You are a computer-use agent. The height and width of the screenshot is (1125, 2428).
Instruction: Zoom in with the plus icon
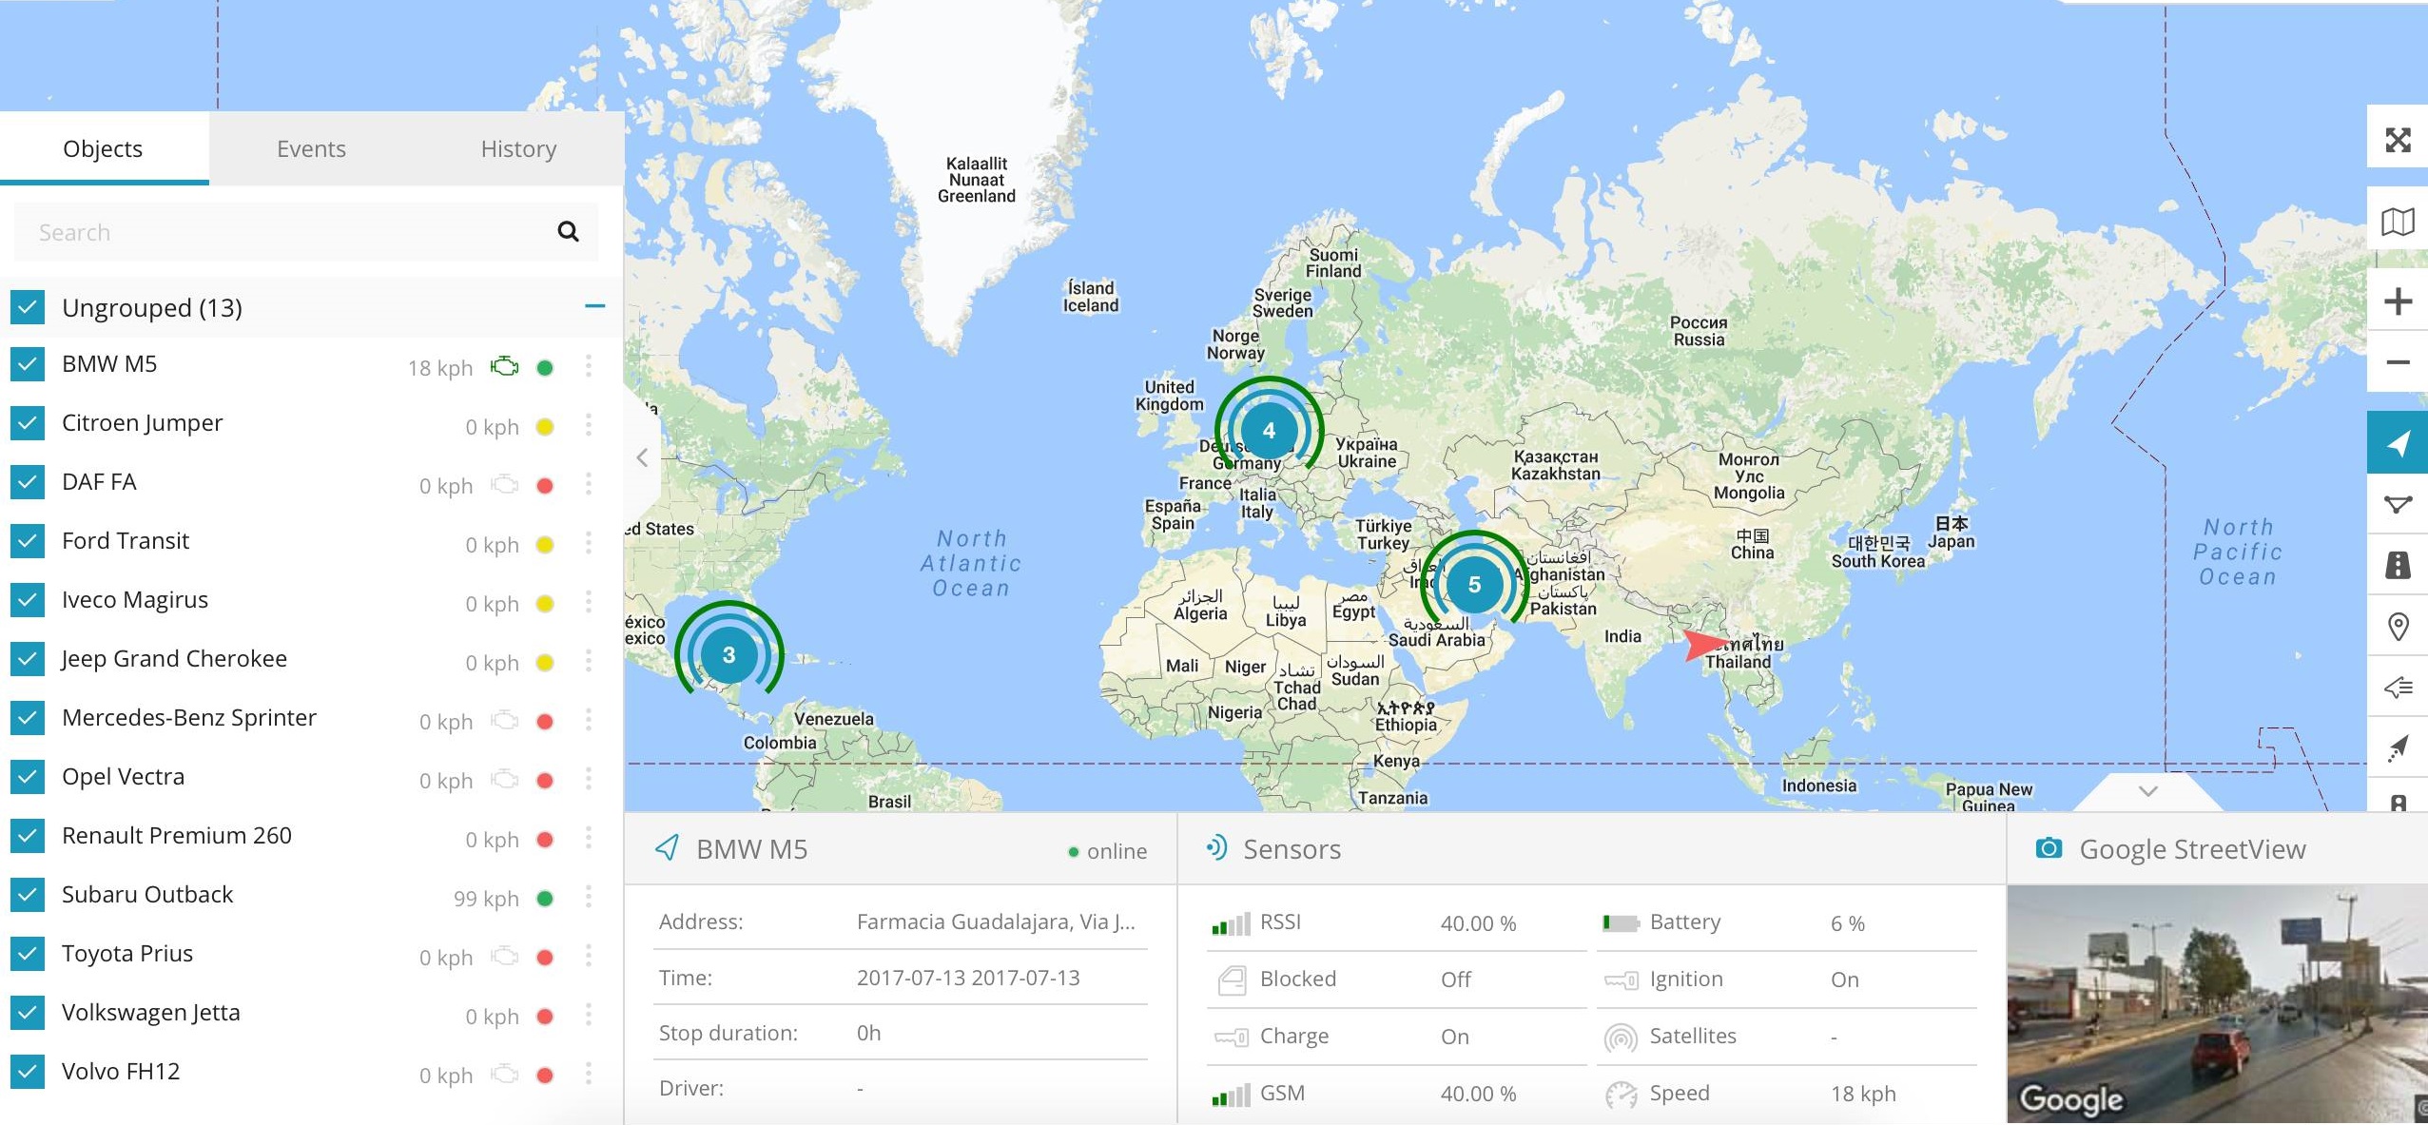2398,301
